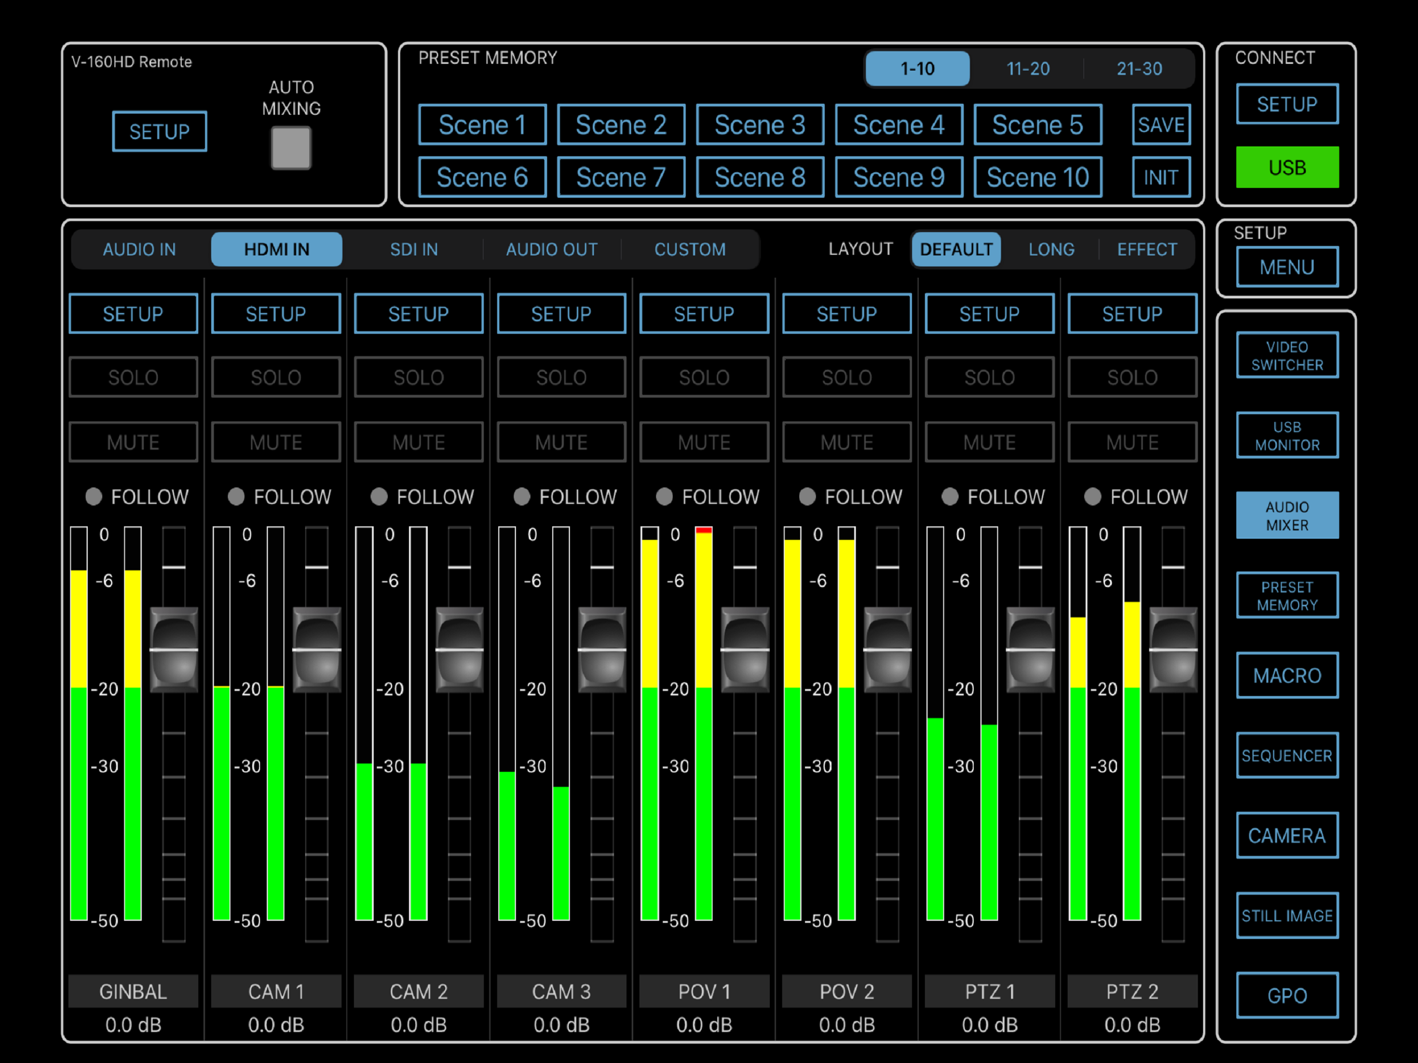
Task: Click the INIT button
Action: click(x=1160, y=177)
